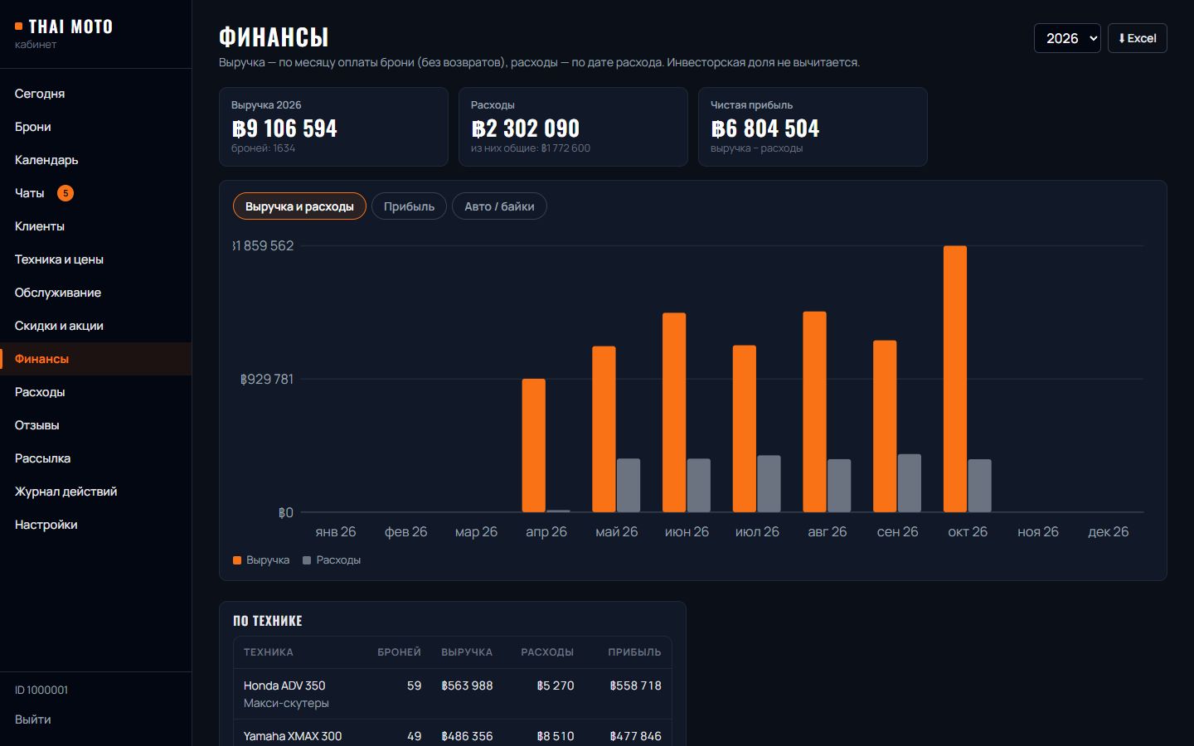Click the August orange revenue bar
Image resolution: width=1194 pixels, height=746 pixels.
[x=815, y=412]
